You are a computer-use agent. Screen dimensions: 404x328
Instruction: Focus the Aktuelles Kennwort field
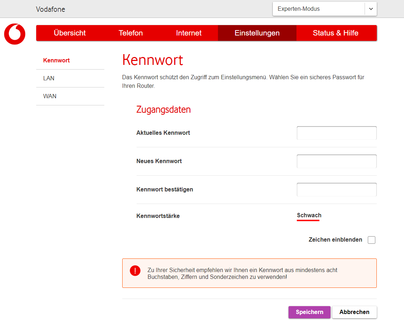(x=337, y=133)
